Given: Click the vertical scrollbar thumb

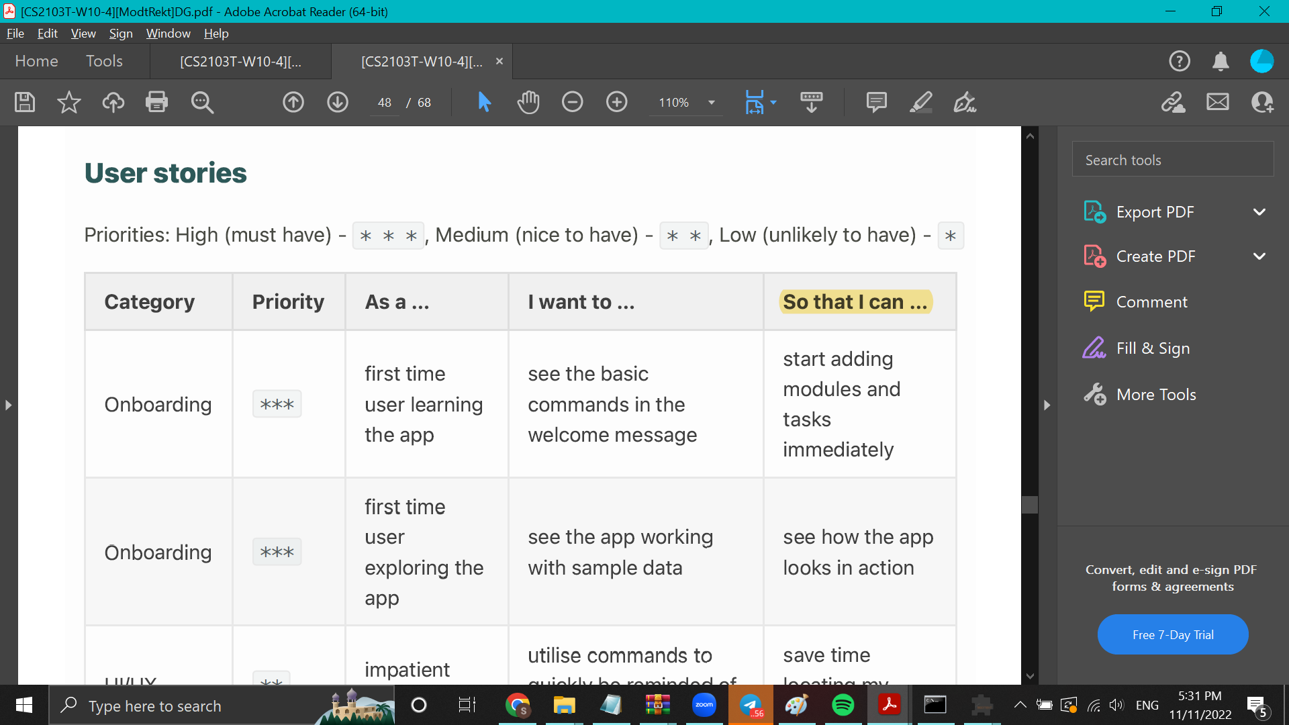Looking at the screenshot, I should pos(1030,505).
